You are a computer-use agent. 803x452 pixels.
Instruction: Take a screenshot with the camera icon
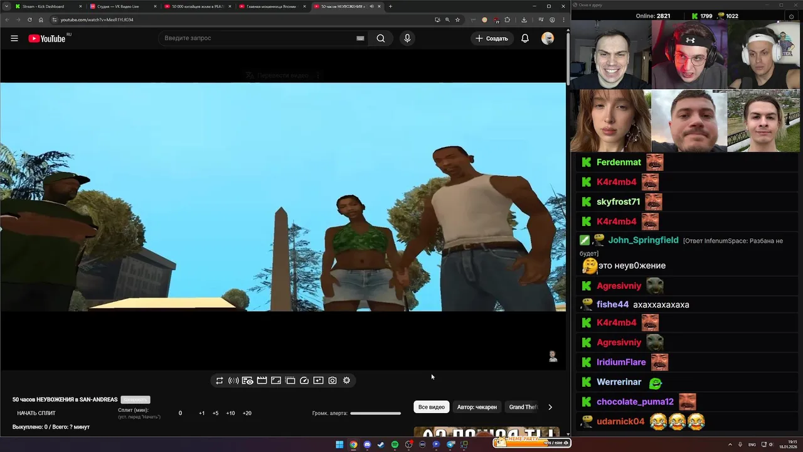pos(332,380)
